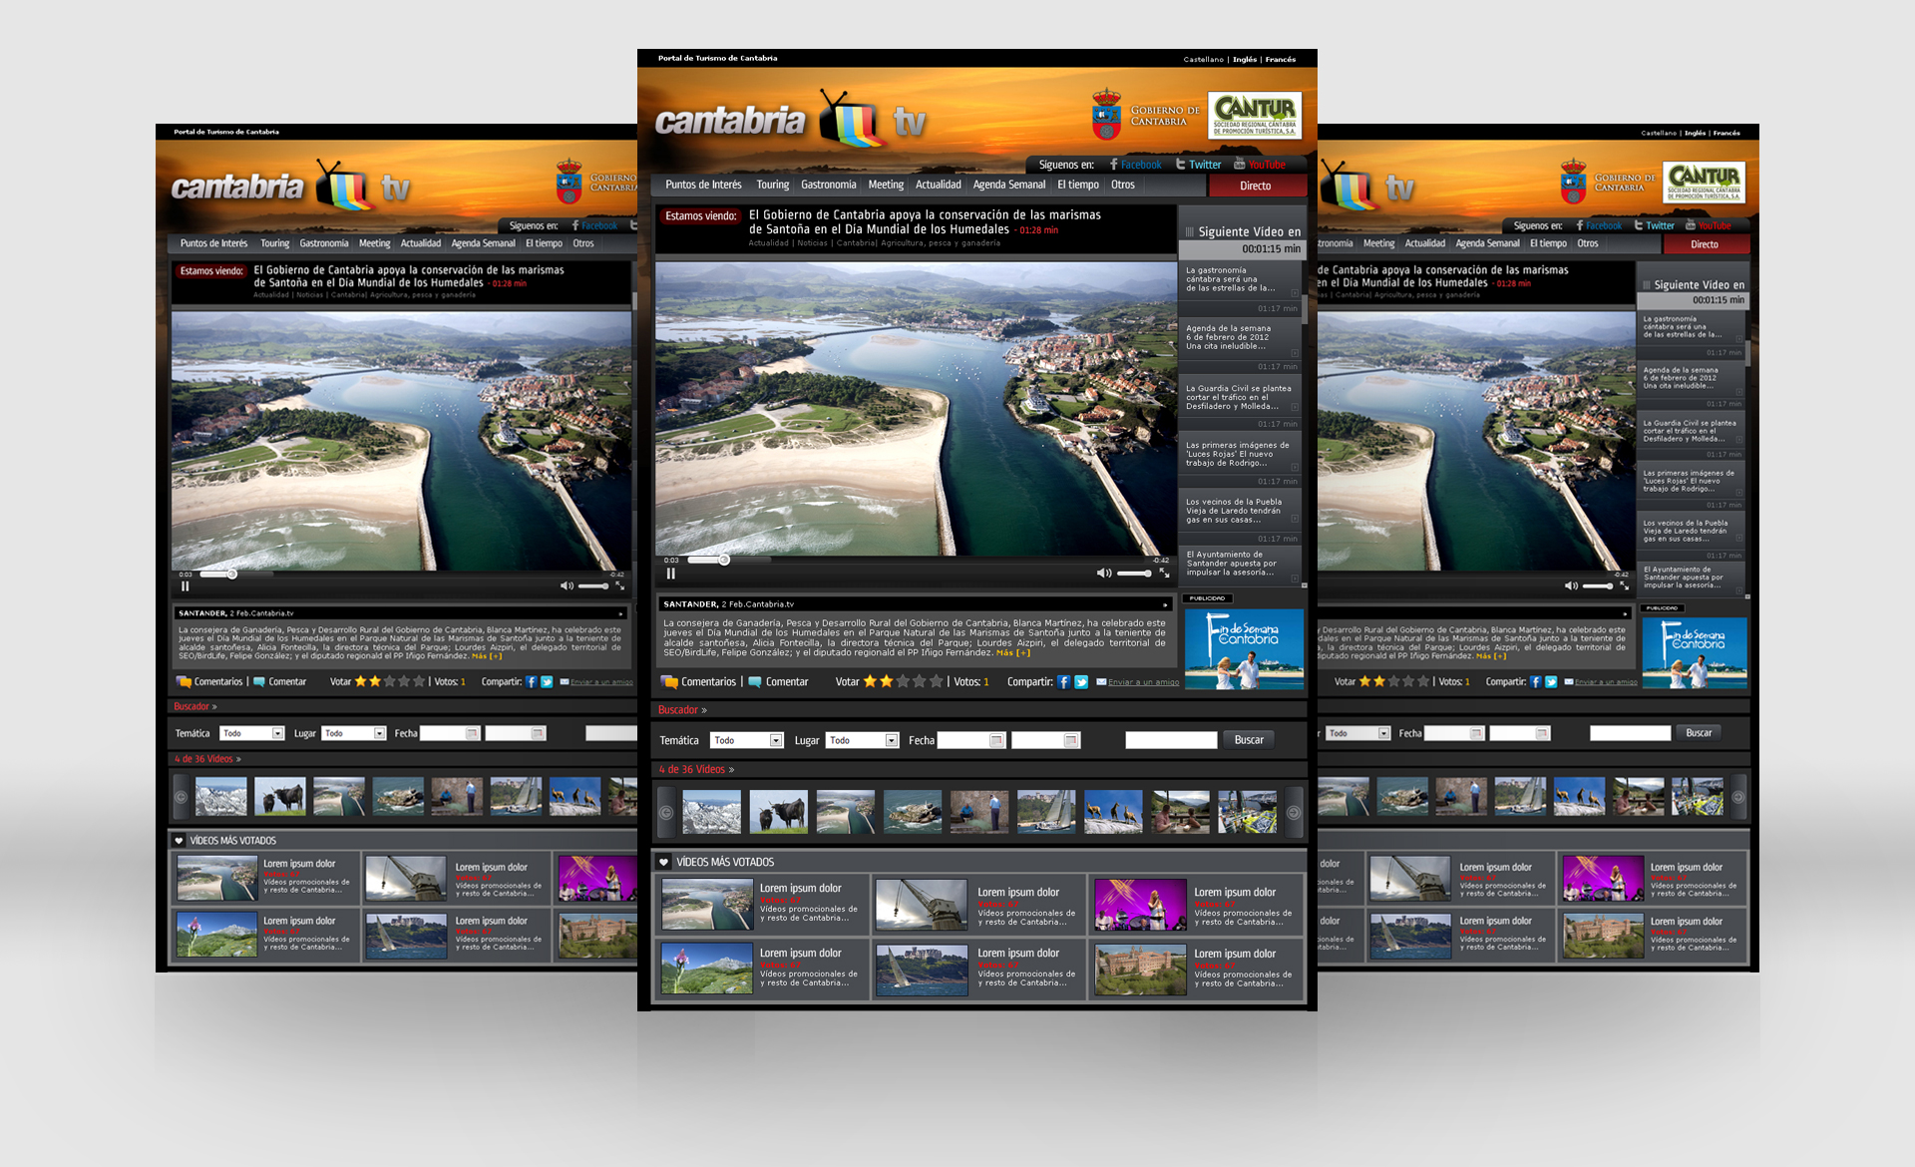
Task: Open calendar of second Fecha field, center page
Action: tap(1070, 740)
